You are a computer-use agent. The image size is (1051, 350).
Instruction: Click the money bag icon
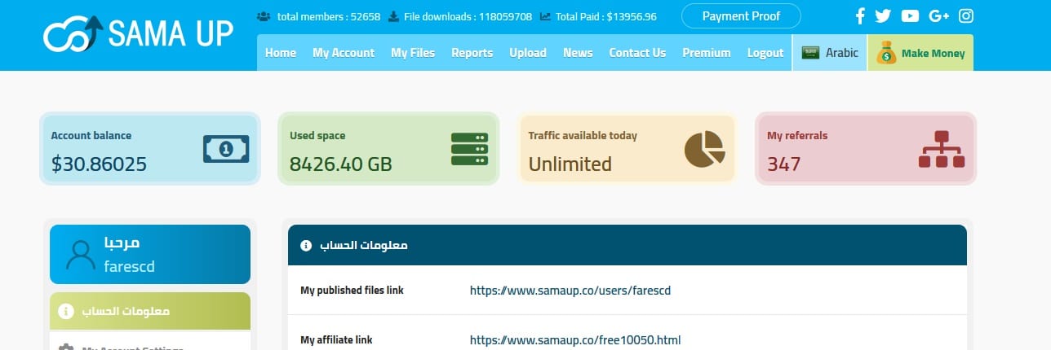coord(886,53)
